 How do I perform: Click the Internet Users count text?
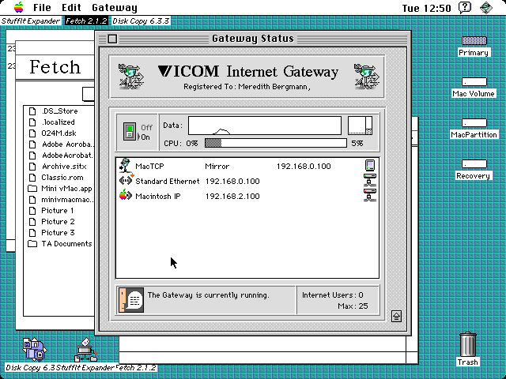click(x=332, y=295)
